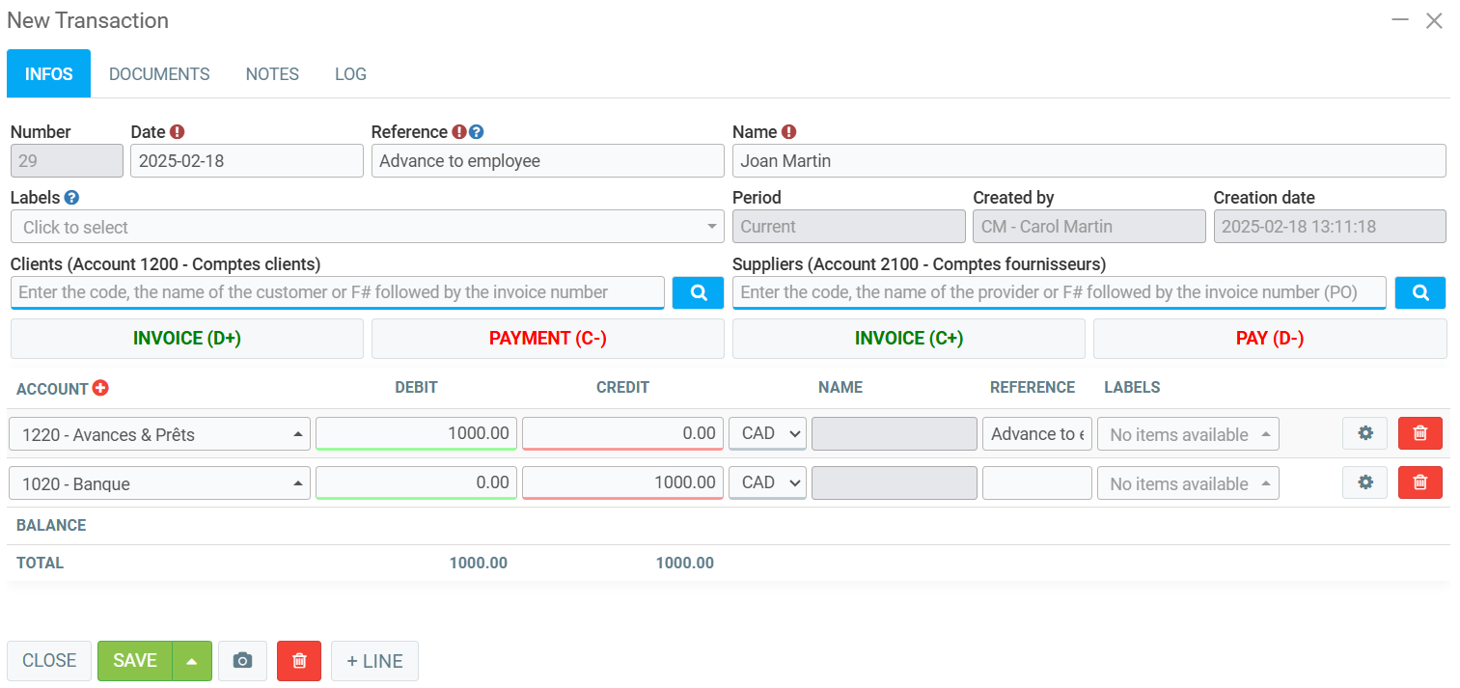
Task: Click the camera snapshot button
Action: point(242,661)
